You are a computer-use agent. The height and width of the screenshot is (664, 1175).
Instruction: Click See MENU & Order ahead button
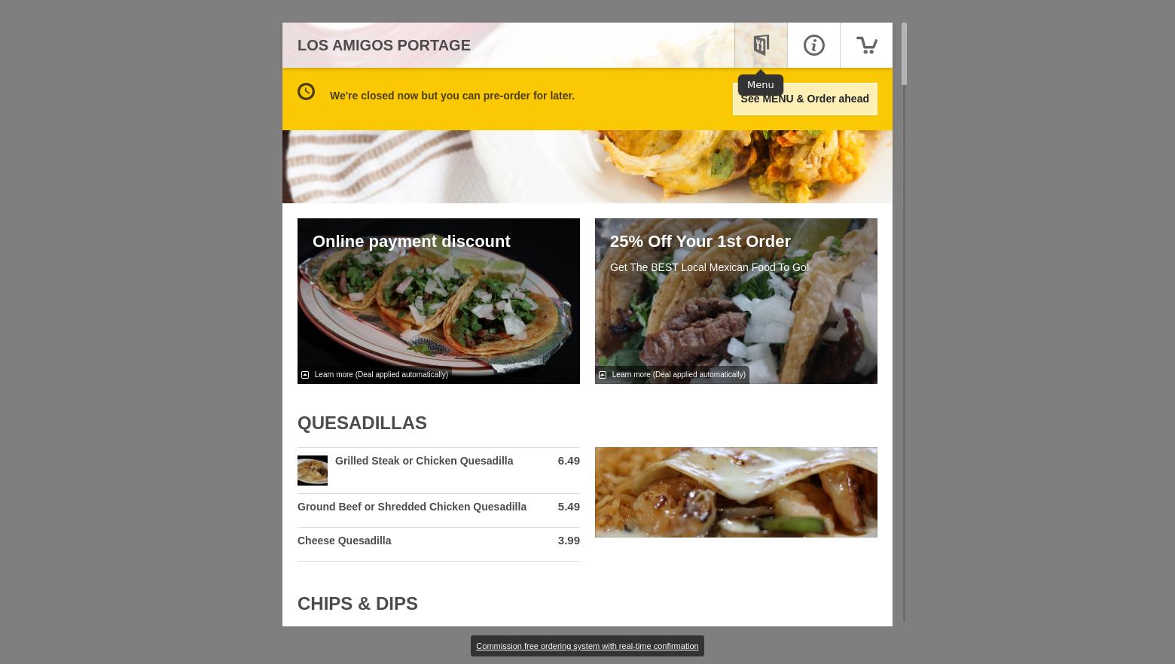(804, 99)
